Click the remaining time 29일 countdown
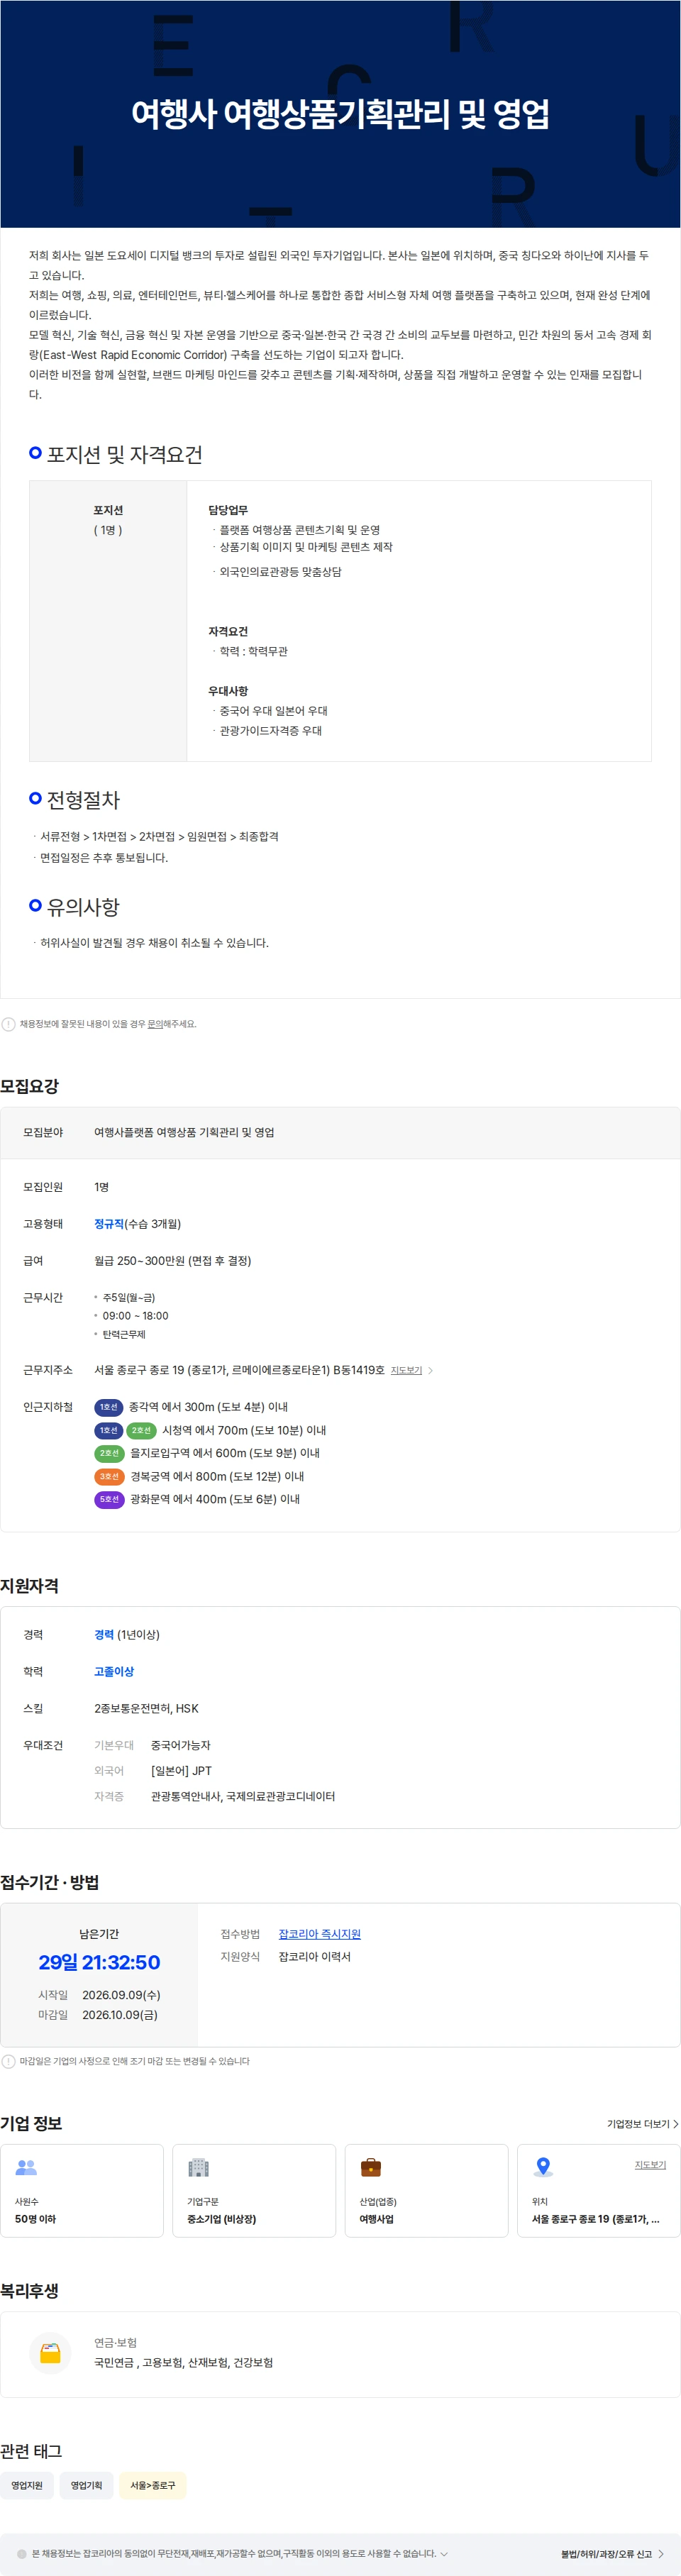Viewport: 681px width, 2576px height. coord(99,1962)
